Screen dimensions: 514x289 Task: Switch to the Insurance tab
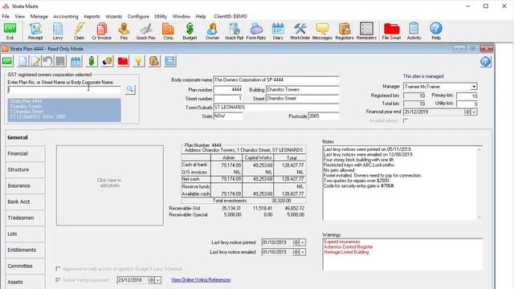tap(25, 185)
